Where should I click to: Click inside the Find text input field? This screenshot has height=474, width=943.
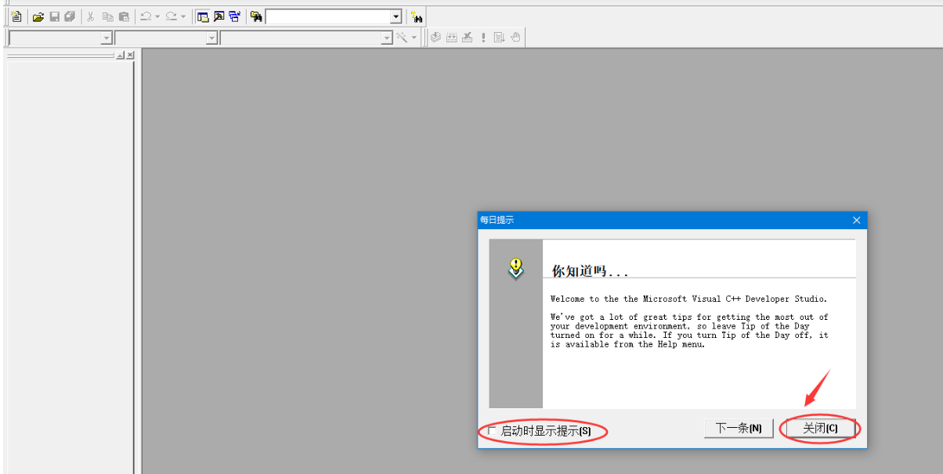click(x=327, y=16)
